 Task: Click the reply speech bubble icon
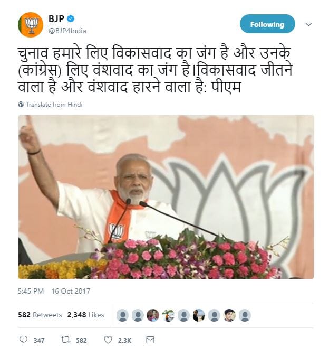23,340
